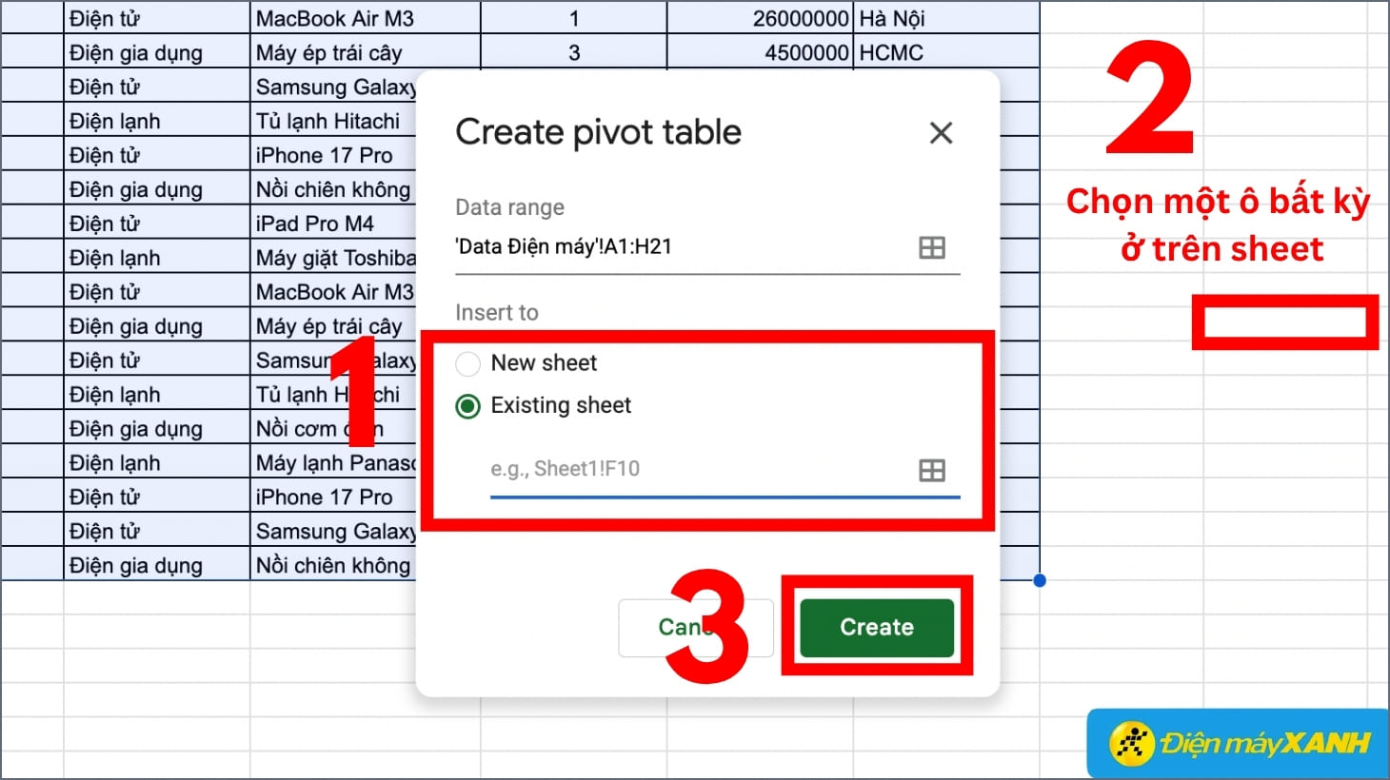
Task: Select cell with value 26000000
Action: [760, 18]
